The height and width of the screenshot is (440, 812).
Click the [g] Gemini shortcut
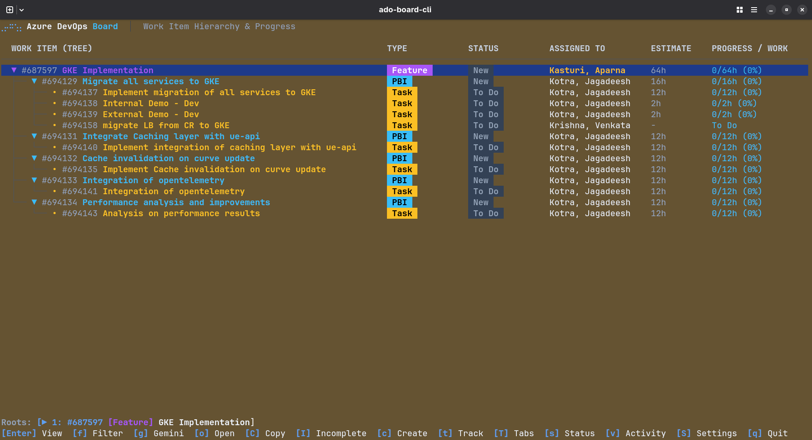point(159,433)
